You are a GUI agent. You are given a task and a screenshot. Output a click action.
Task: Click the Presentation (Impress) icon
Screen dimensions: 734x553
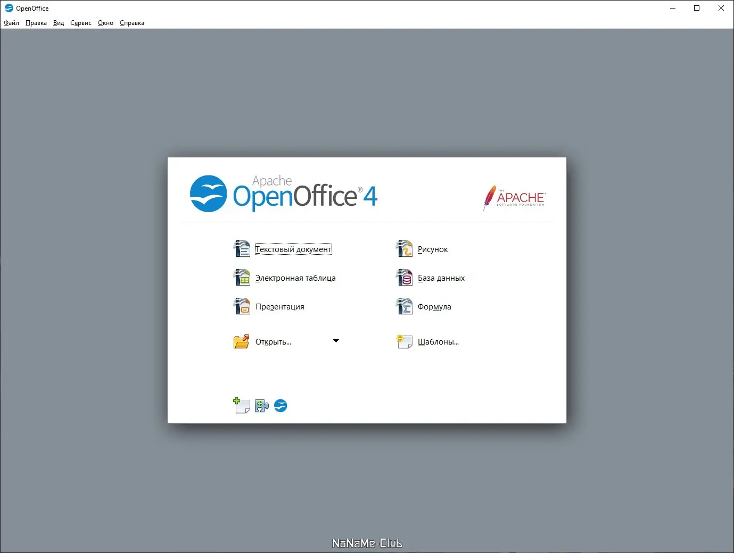(x=242, y=306)
